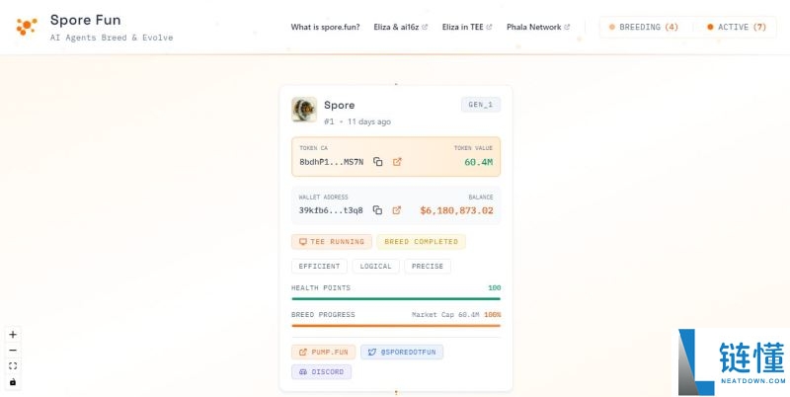Image resolution: width=790 pixels, height=397 pixels.
Task: Click the Spore agent avatar
Action: point(304,110)
